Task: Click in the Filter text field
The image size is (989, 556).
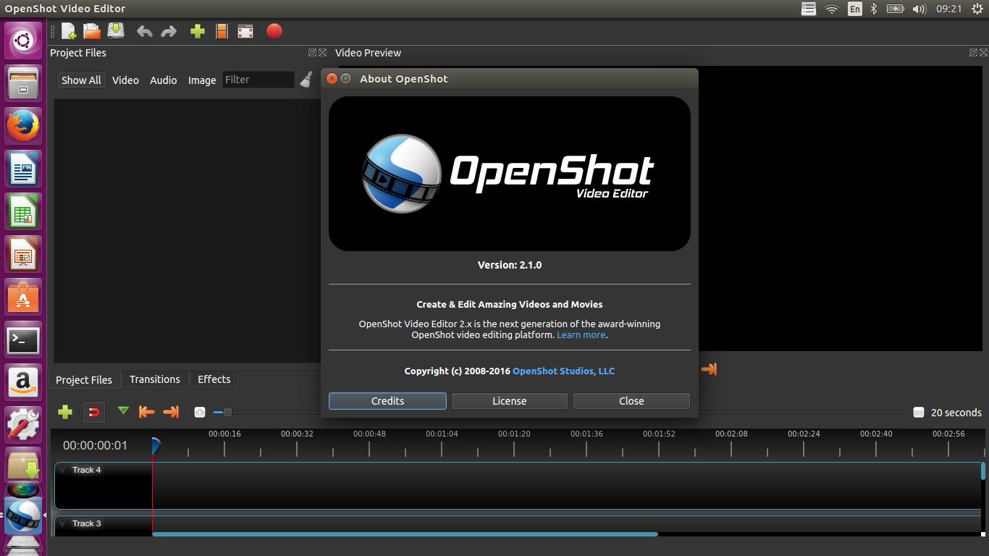Action: pyautogui.click(x=258, y=80)
